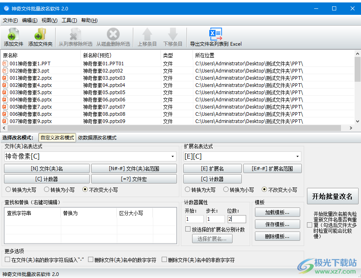361x278 pixels.
Task: Click [N] 文件(夹)名 button
Action: 47,169
